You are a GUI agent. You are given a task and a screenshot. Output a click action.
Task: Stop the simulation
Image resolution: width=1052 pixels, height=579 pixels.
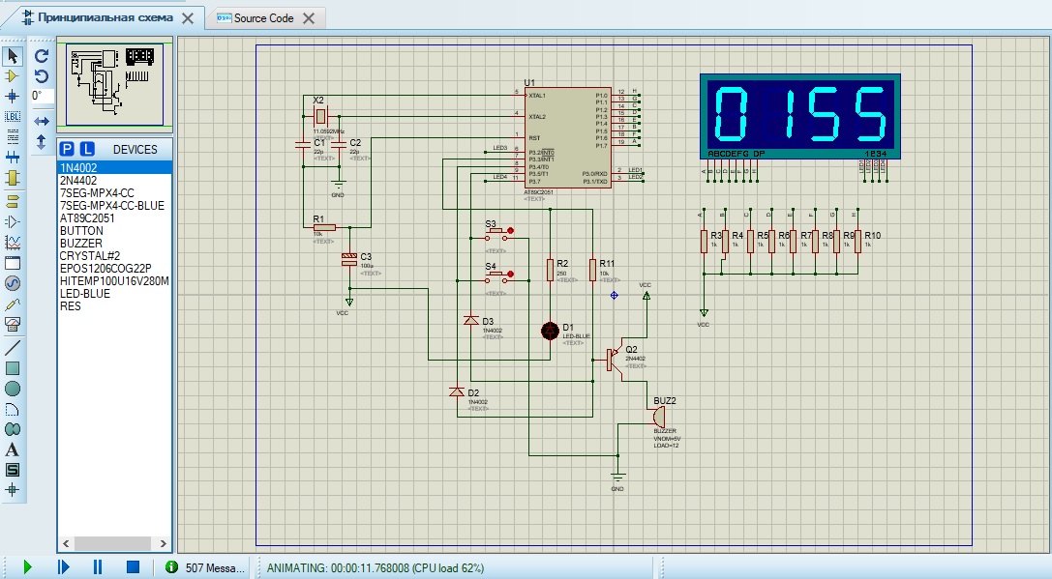coord(133,567)
